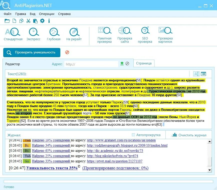Screen dimensions: 217x190
Task: Click green highlighted 'на втором' text
Action: [x=24, y=113]
